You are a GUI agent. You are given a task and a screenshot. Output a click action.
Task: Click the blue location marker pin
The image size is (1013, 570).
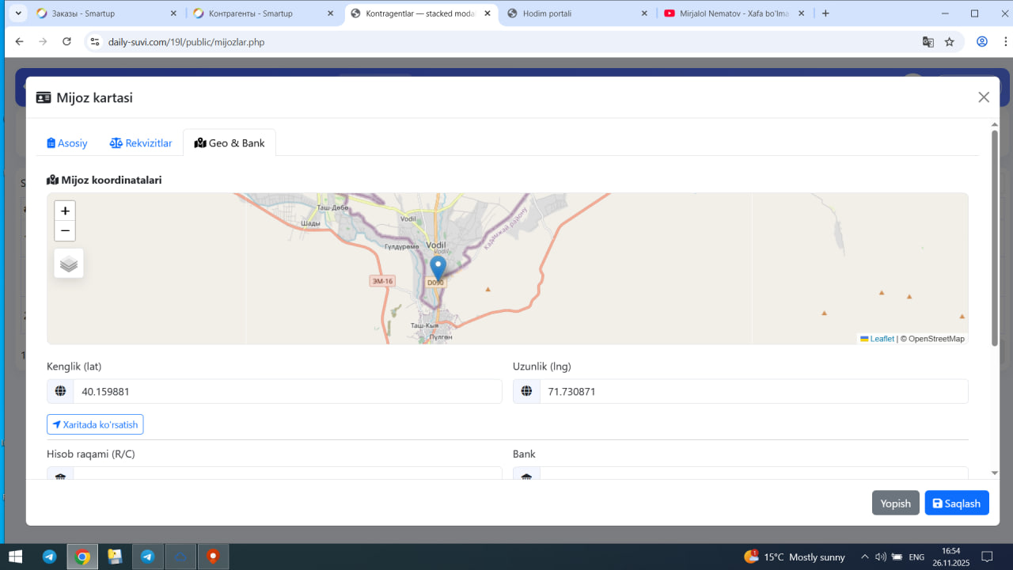click(438, 268)
